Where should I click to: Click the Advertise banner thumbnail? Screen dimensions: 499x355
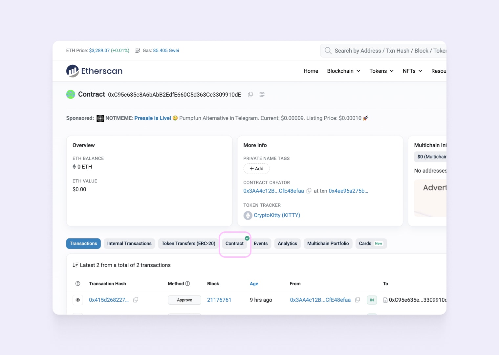[430, 198]
